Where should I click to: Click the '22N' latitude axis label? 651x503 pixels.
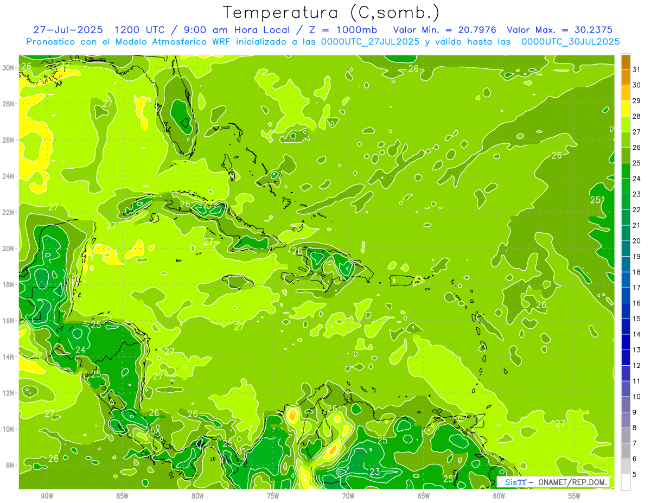click(9, 212)
